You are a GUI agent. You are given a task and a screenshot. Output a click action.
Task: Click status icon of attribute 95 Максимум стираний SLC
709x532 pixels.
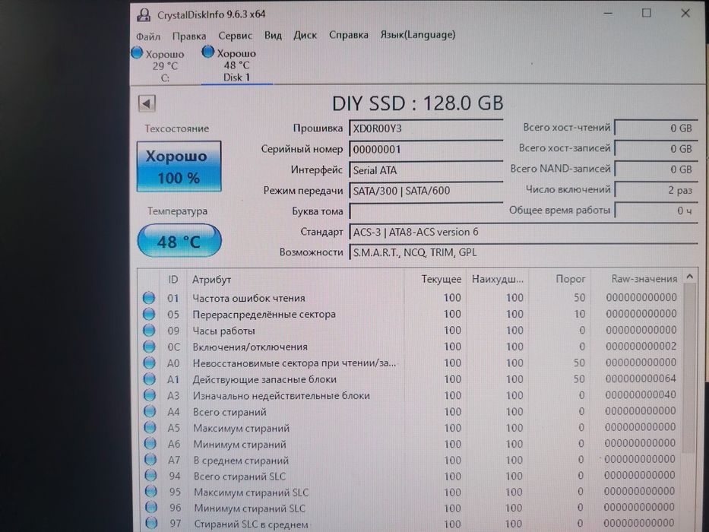pos(150,492)
